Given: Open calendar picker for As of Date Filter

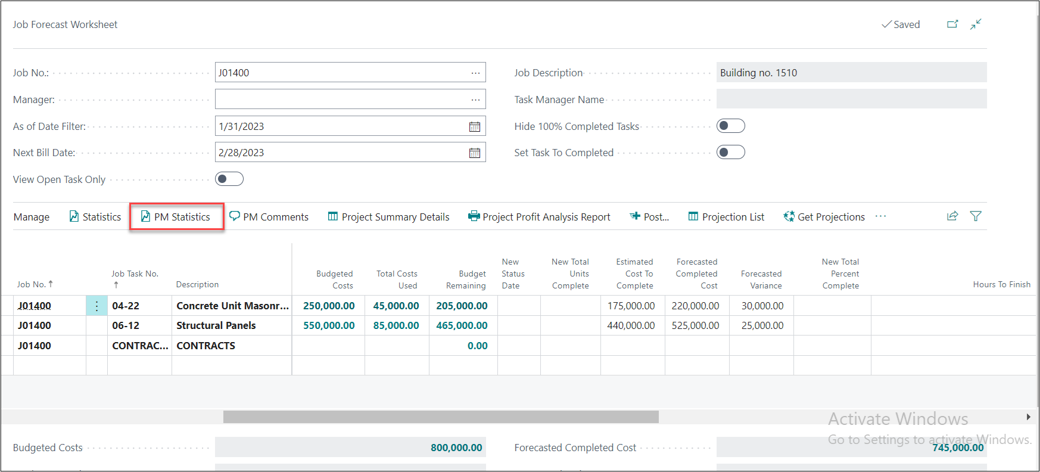Looking at the screenshot, I should [475, 126].
